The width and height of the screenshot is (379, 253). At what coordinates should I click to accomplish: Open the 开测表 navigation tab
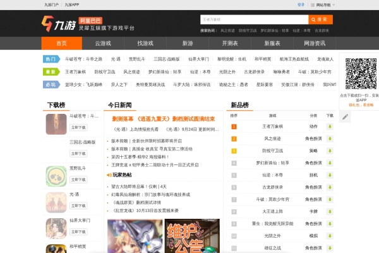(x=230, y=44)
